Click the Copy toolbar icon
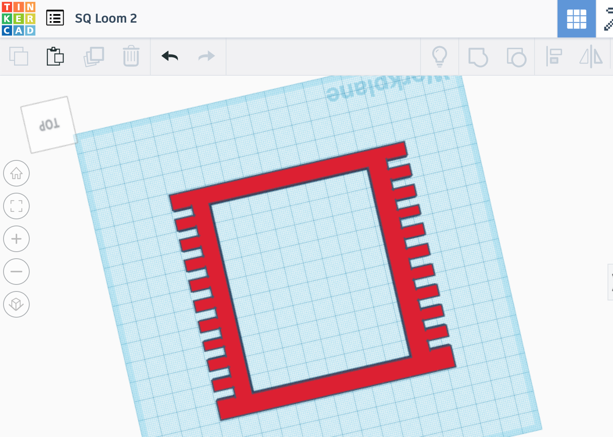The image size is (613, 437). click(x=19, y=56)
